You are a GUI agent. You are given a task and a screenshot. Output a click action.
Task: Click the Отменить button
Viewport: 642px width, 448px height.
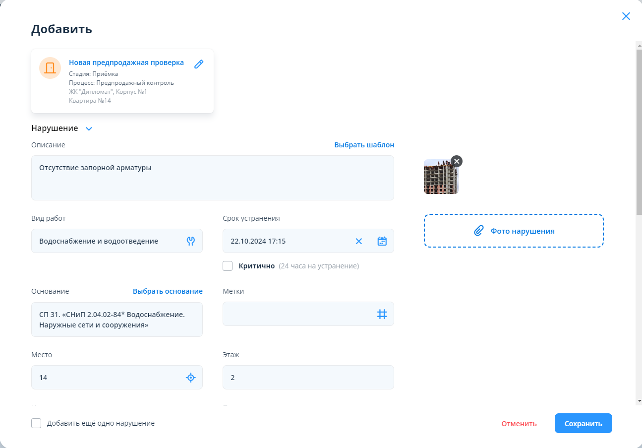click(x=519, y=424)
